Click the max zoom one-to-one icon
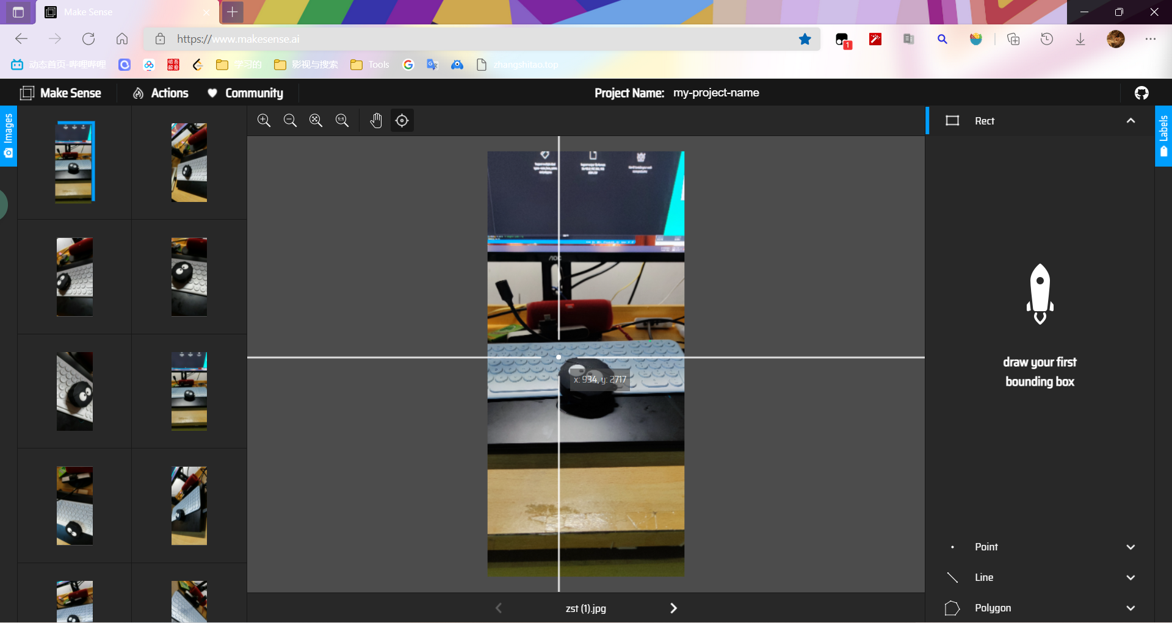This screenshot has width=1172, height=623. coord(342,121)
